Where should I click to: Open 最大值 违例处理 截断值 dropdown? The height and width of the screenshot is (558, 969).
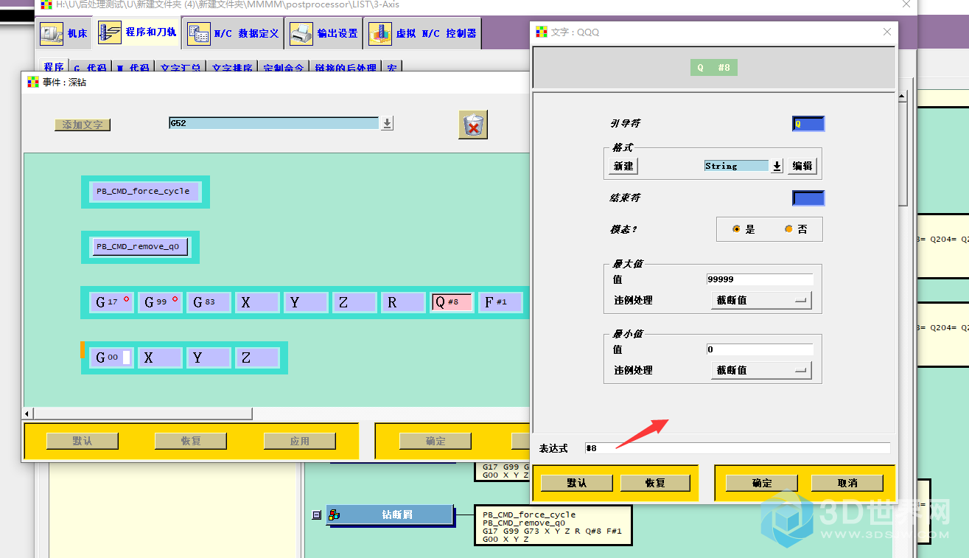[x=761, y=300]
